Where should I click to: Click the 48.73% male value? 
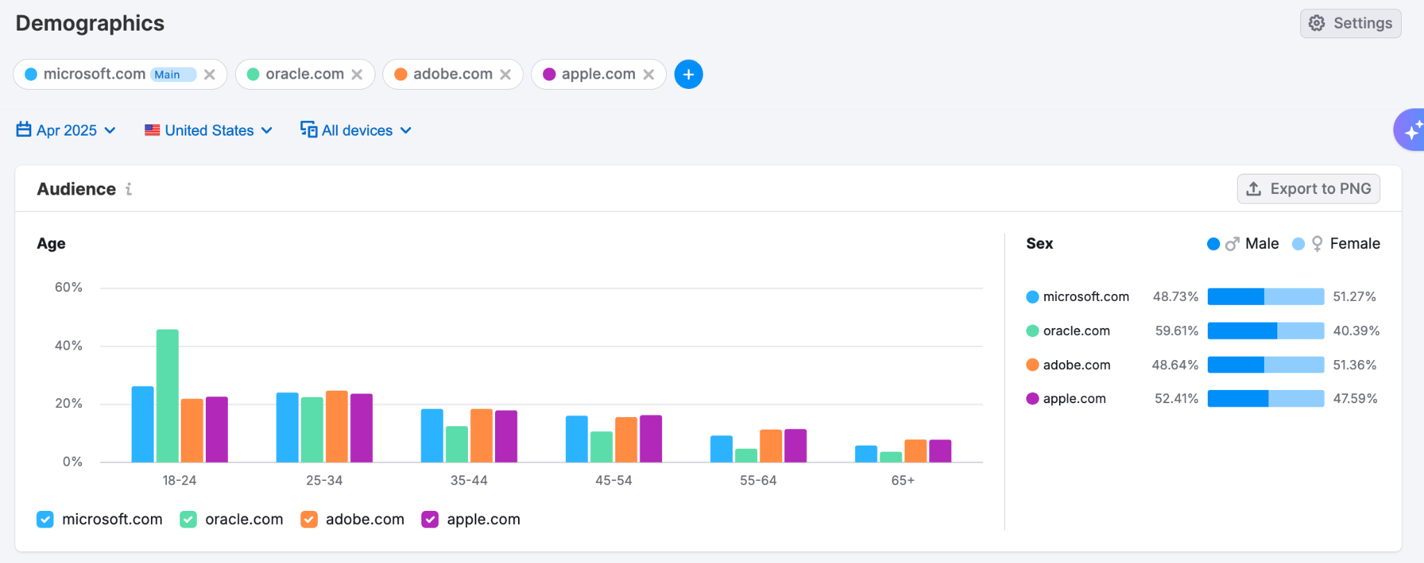(1176, 297)
